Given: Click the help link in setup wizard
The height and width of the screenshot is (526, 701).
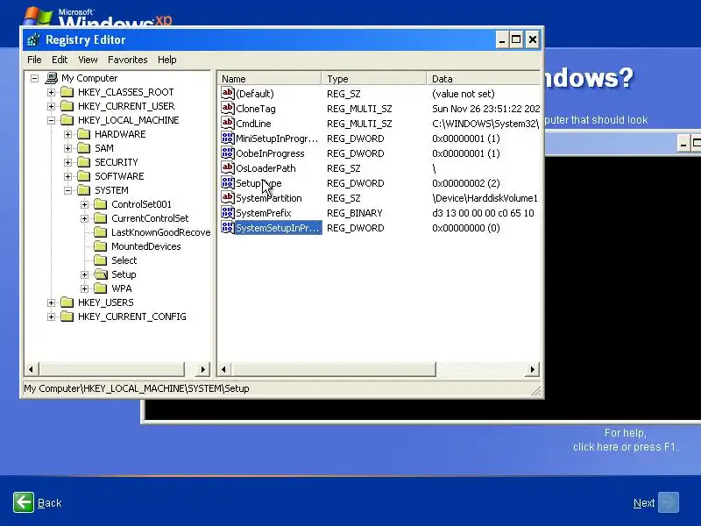Looking at the screenshot, I should (x=626, y=440).
